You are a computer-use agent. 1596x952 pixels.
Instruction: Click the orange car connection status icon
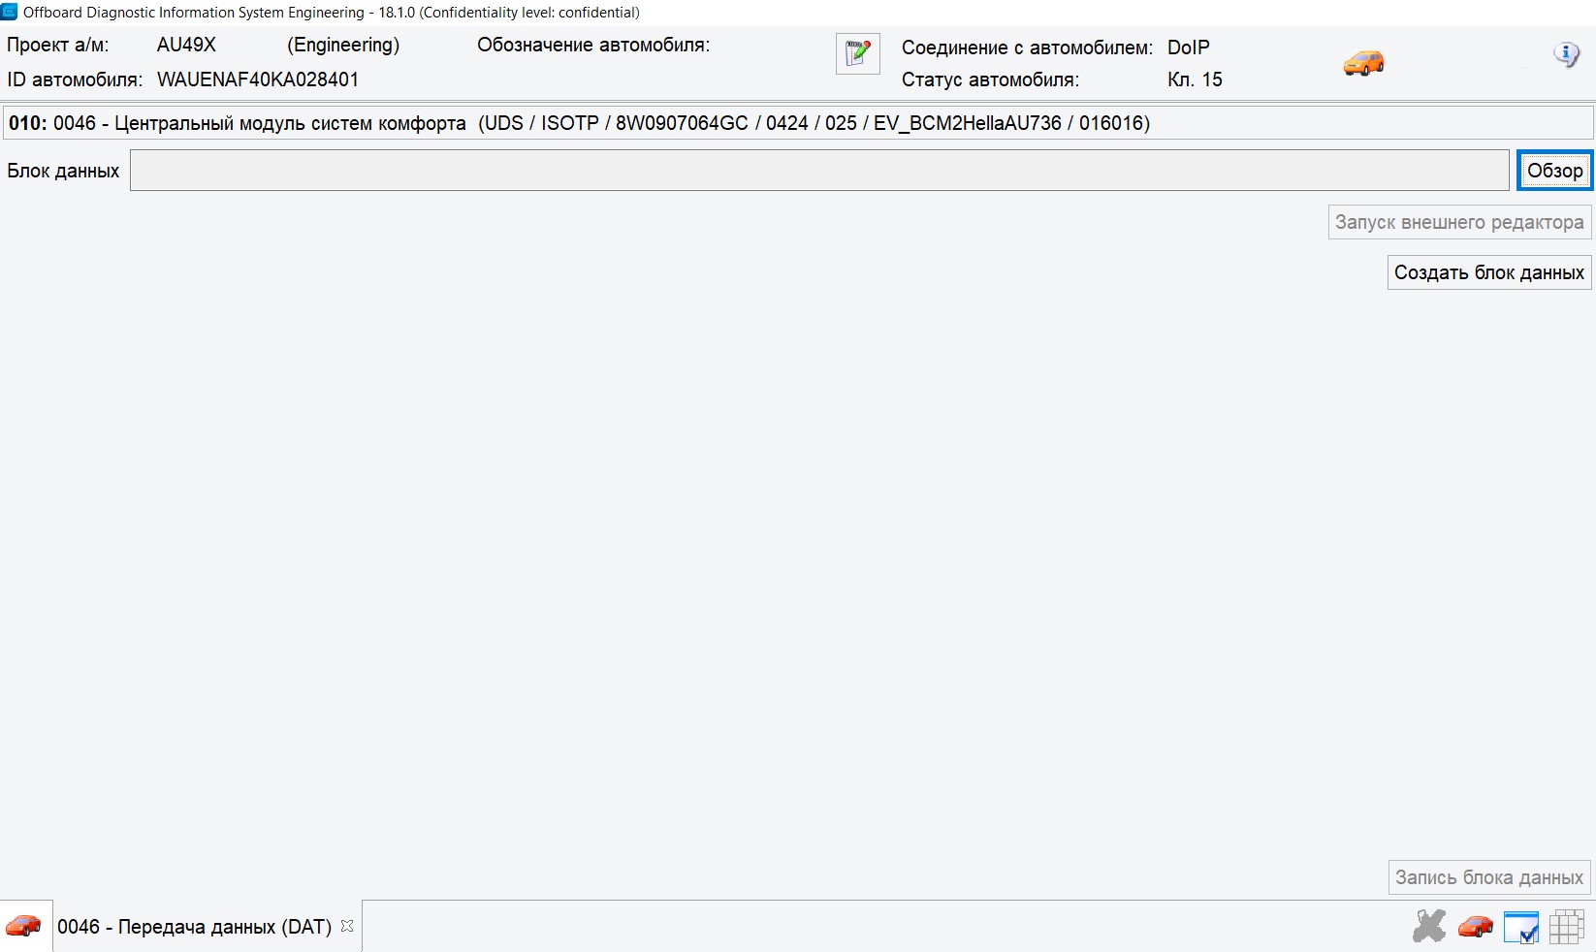click(x=1363, y=63)
